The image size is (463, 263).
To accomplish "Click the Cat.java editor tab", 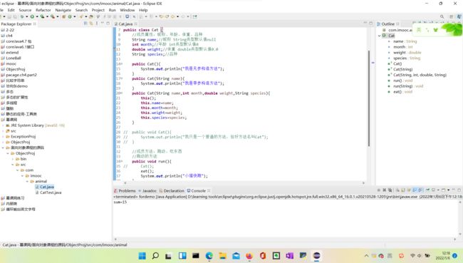I will pyautogui.click(x=125, y=24).
